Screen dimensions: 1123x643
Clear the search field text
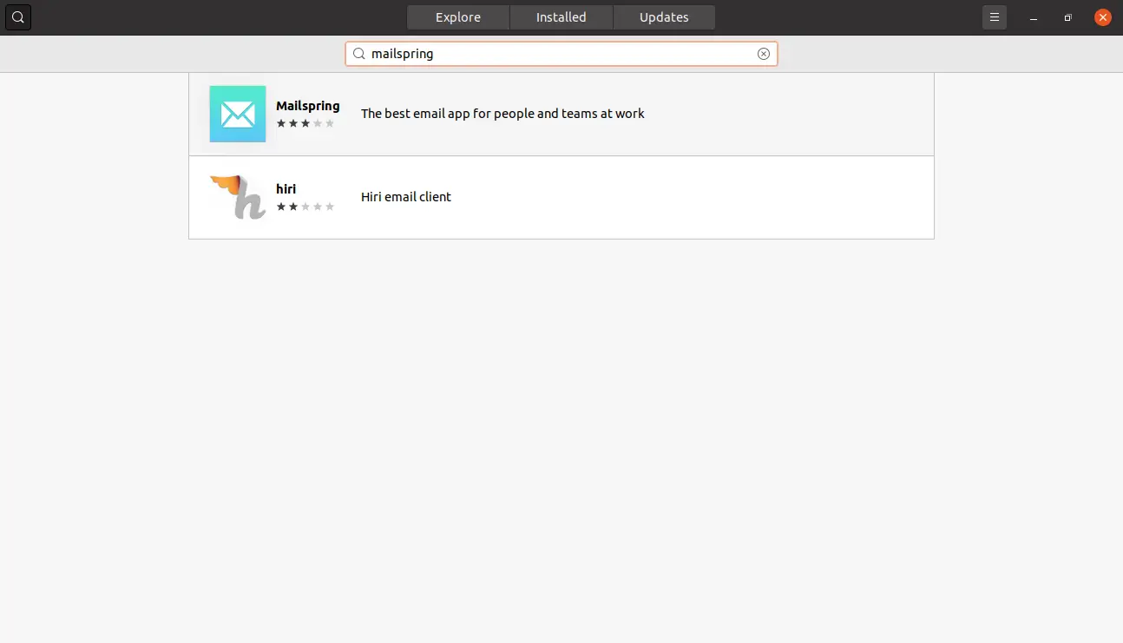click(764, 54)
